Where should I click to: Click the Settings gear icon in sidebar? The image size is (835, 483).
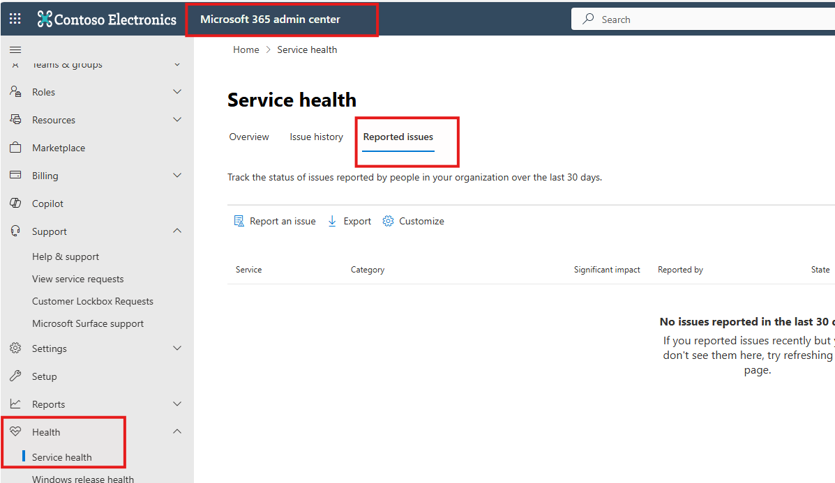15,348
